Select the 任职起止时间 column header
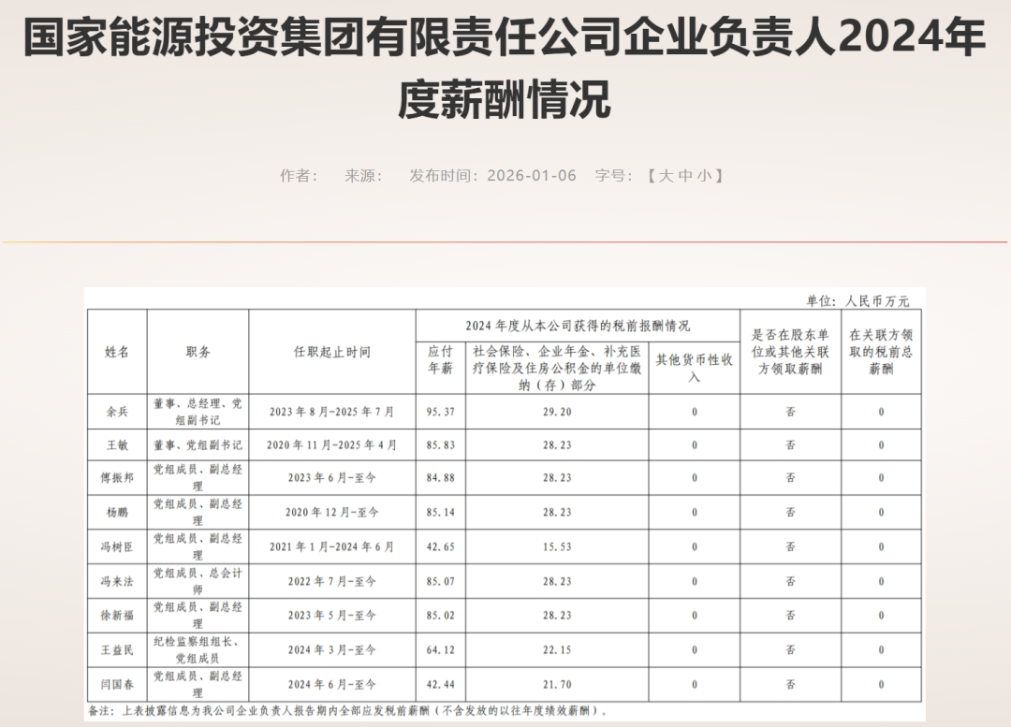The width and height of the screenshot is (1011, 727). pos(332,352)
